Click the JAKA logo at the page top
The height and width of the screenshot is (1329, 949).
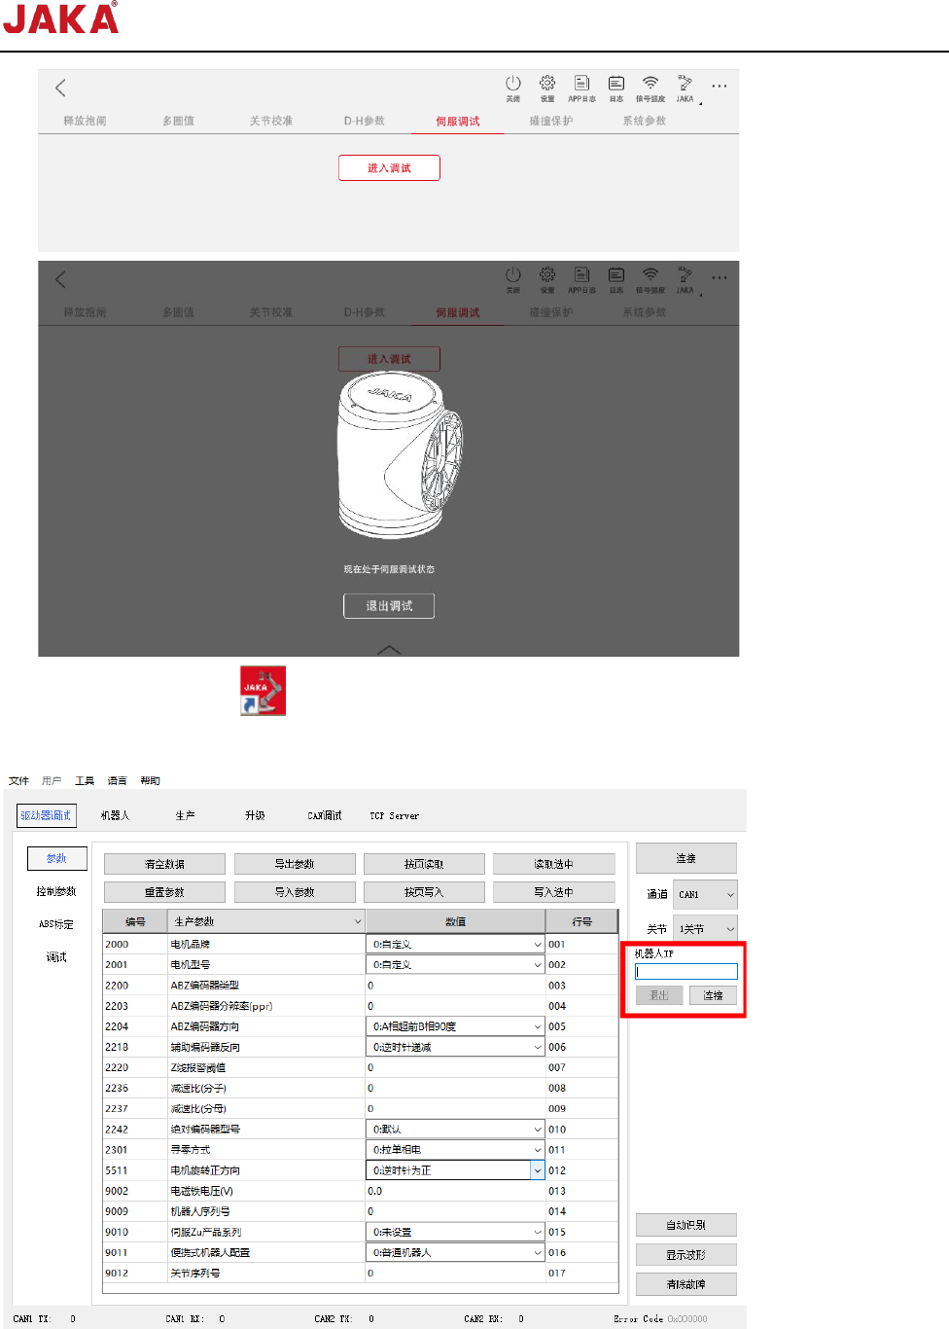(x=60, y=18)
